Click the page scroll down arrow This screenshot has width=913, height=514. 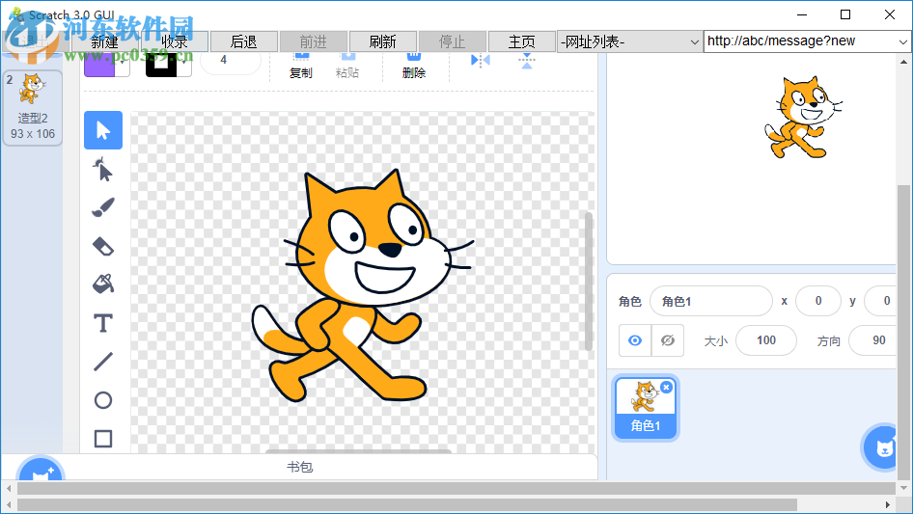(x=903, y=488)
